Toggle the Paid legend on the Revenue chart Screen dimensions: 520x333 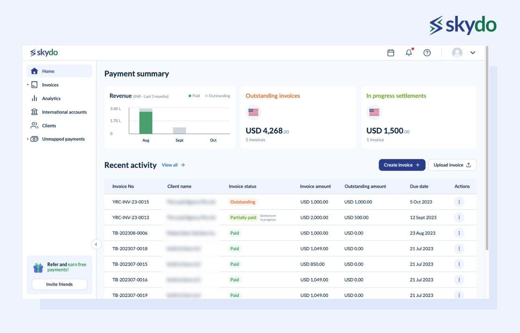(x=194, y=96)
